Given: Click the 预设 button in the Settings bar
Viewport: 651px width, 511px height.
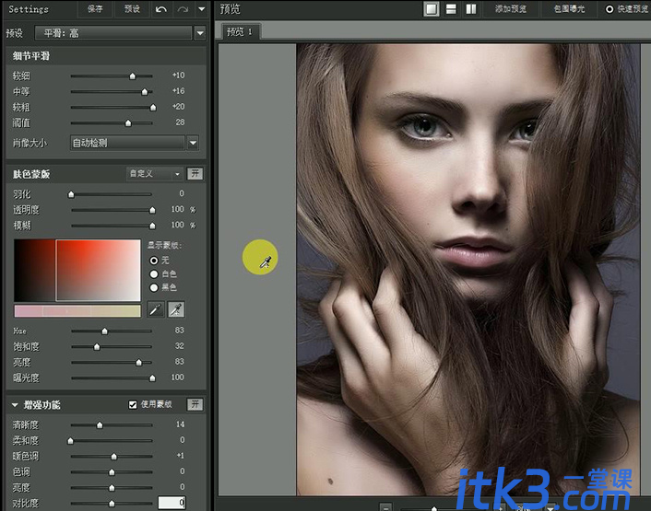Looking at the screenshot, I should coord(133,9).
